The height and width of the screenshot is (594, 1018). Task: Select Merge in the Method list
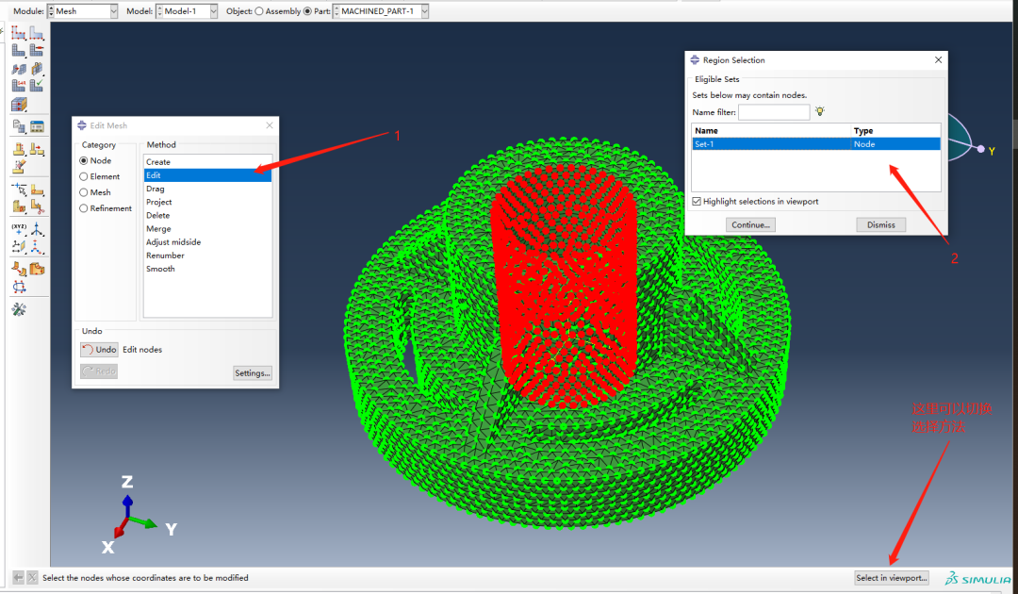(x=207, y=228)
